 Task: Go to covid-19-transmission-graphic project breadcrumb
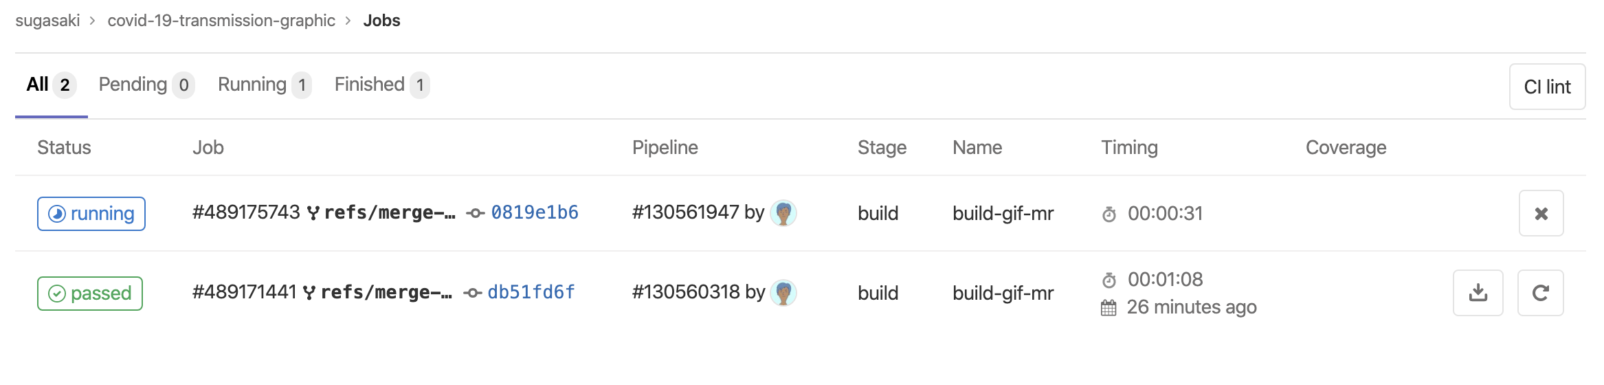pyautogui.click(x=221, y=21)
